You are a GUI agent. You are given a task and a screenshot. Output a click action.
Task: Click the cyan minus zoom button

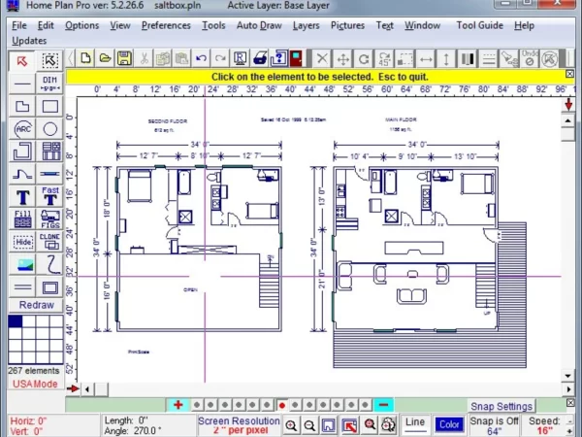384,405
